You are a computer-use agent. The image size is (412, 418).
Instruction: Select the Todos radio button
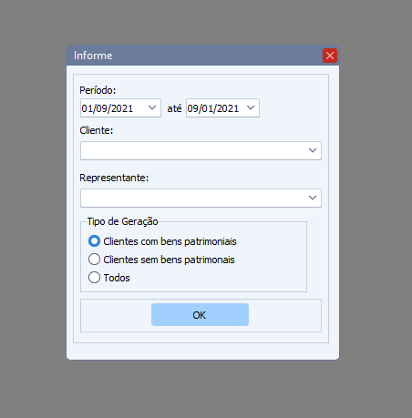coord(94,278)
